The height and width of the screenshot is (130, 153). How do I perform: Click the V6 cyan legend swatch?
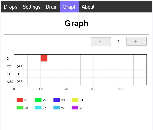(x=38, y=108)
